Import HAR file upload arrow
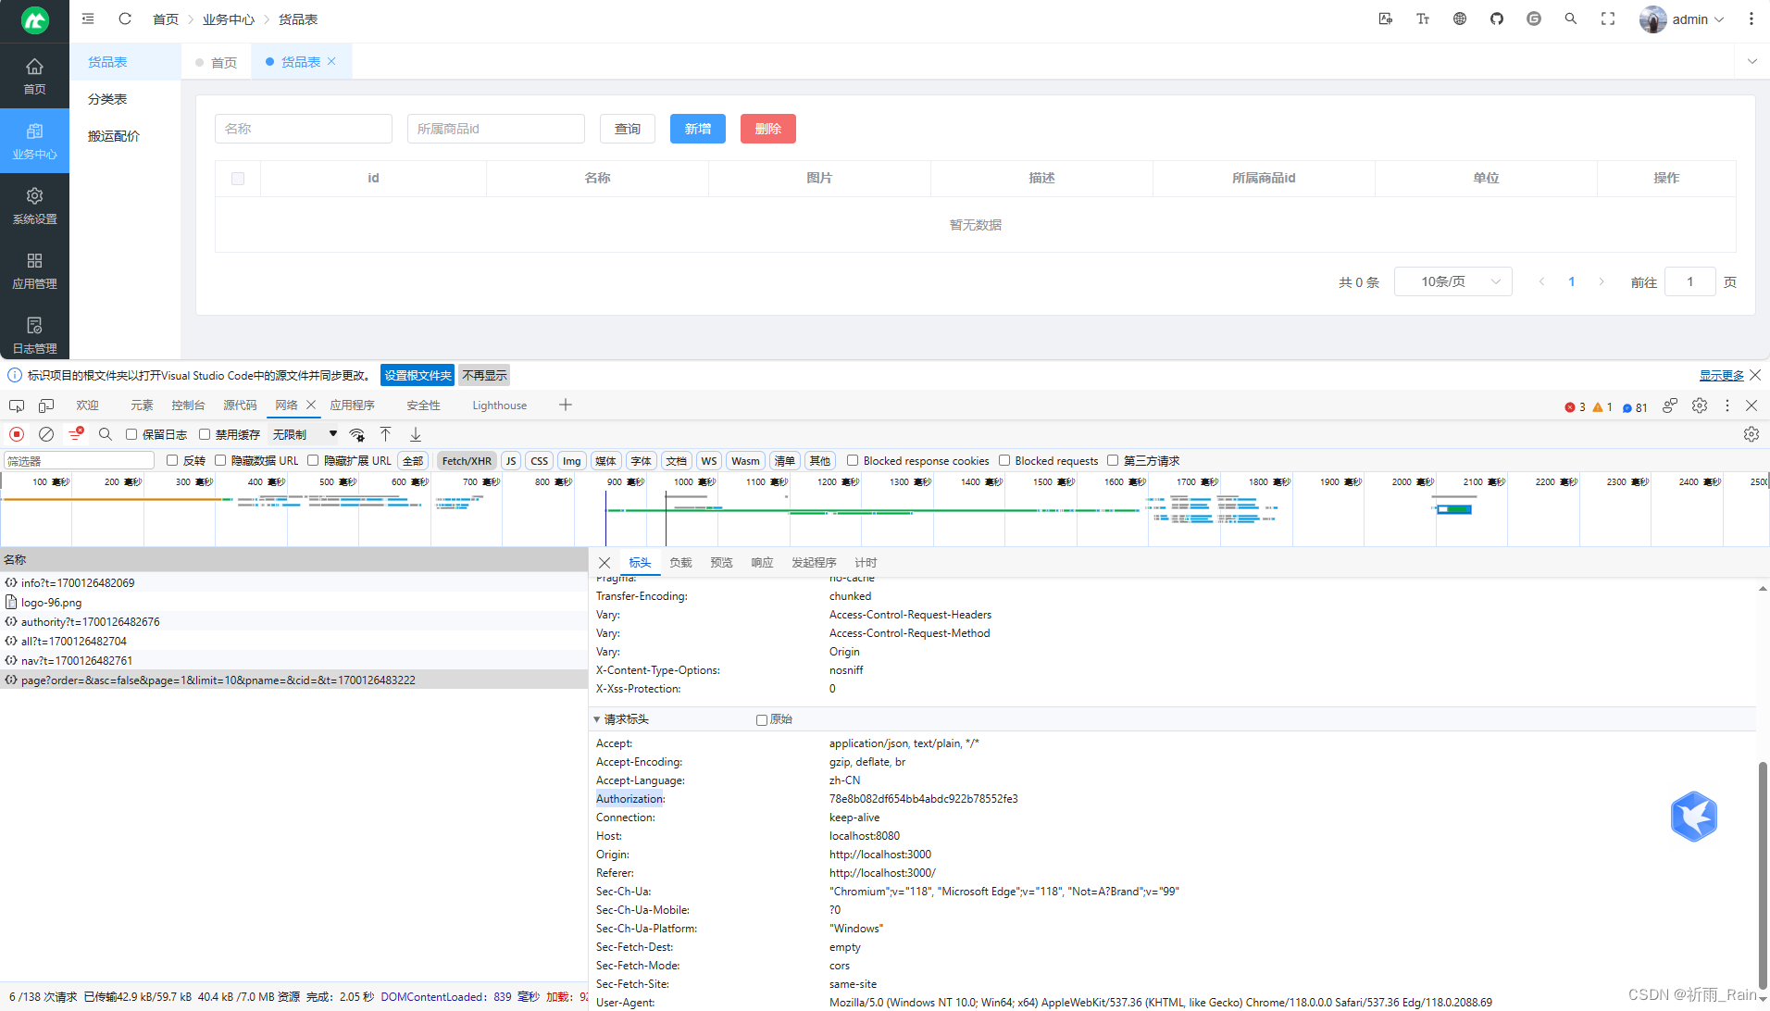The width and height of the screenshot is (1770, 1011). click(x=386, y=434)
